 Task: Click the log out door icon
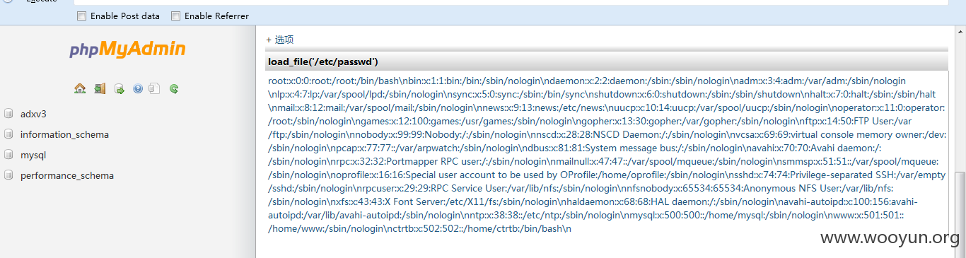tap(100, 89)
